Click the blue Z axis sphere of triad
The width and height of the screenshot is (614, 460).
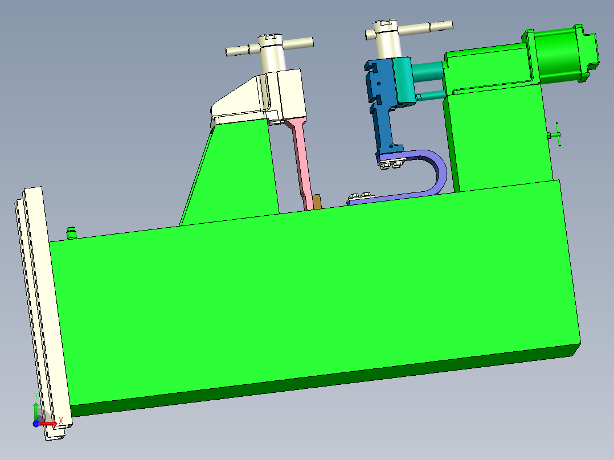(36, 424)
